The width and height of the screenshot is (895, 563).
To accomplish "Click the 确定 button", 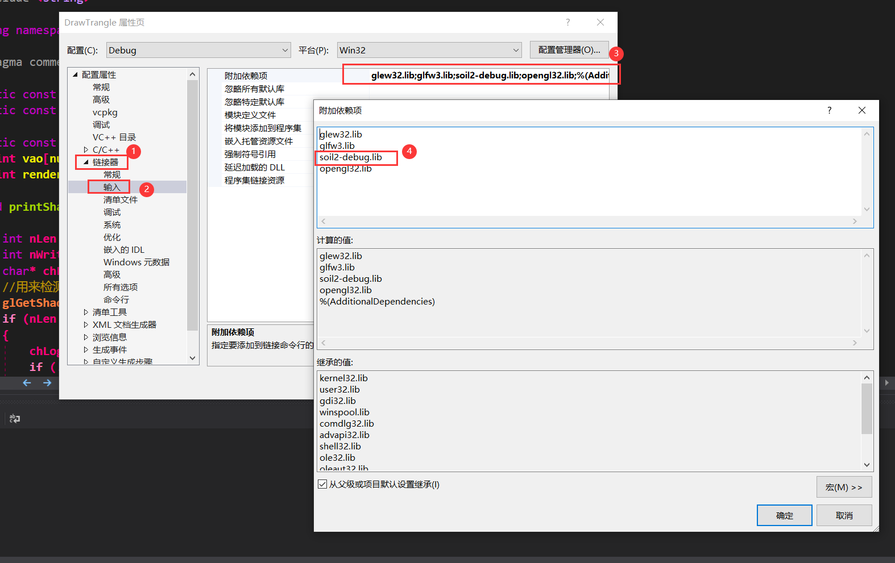I will [x=784, y=515].
